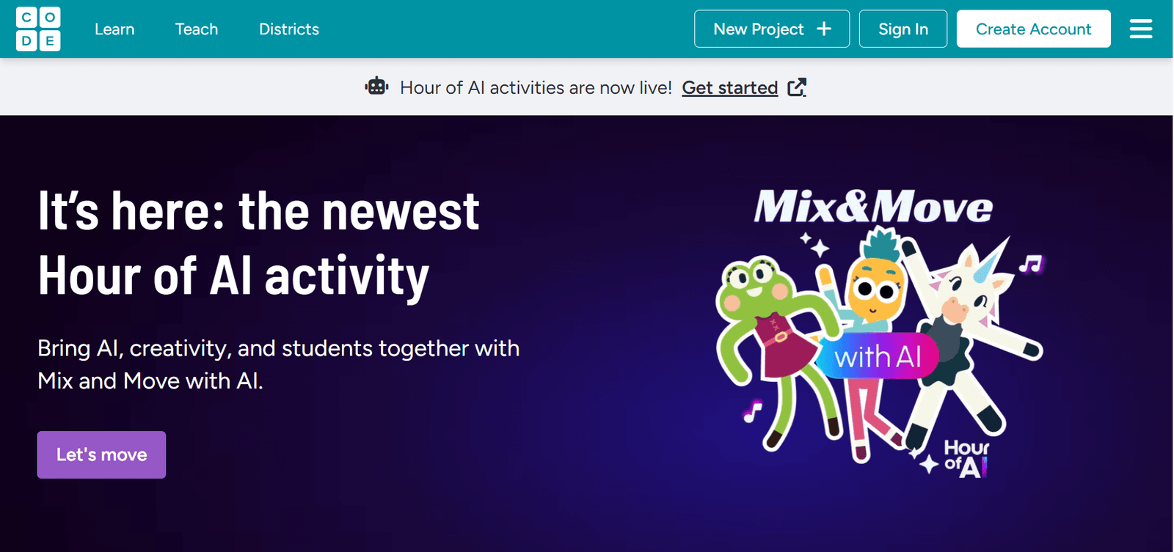The image size is (1174, 552).
Task: Click the Mix&Move title graphic
Action: (x=873, y=206)
